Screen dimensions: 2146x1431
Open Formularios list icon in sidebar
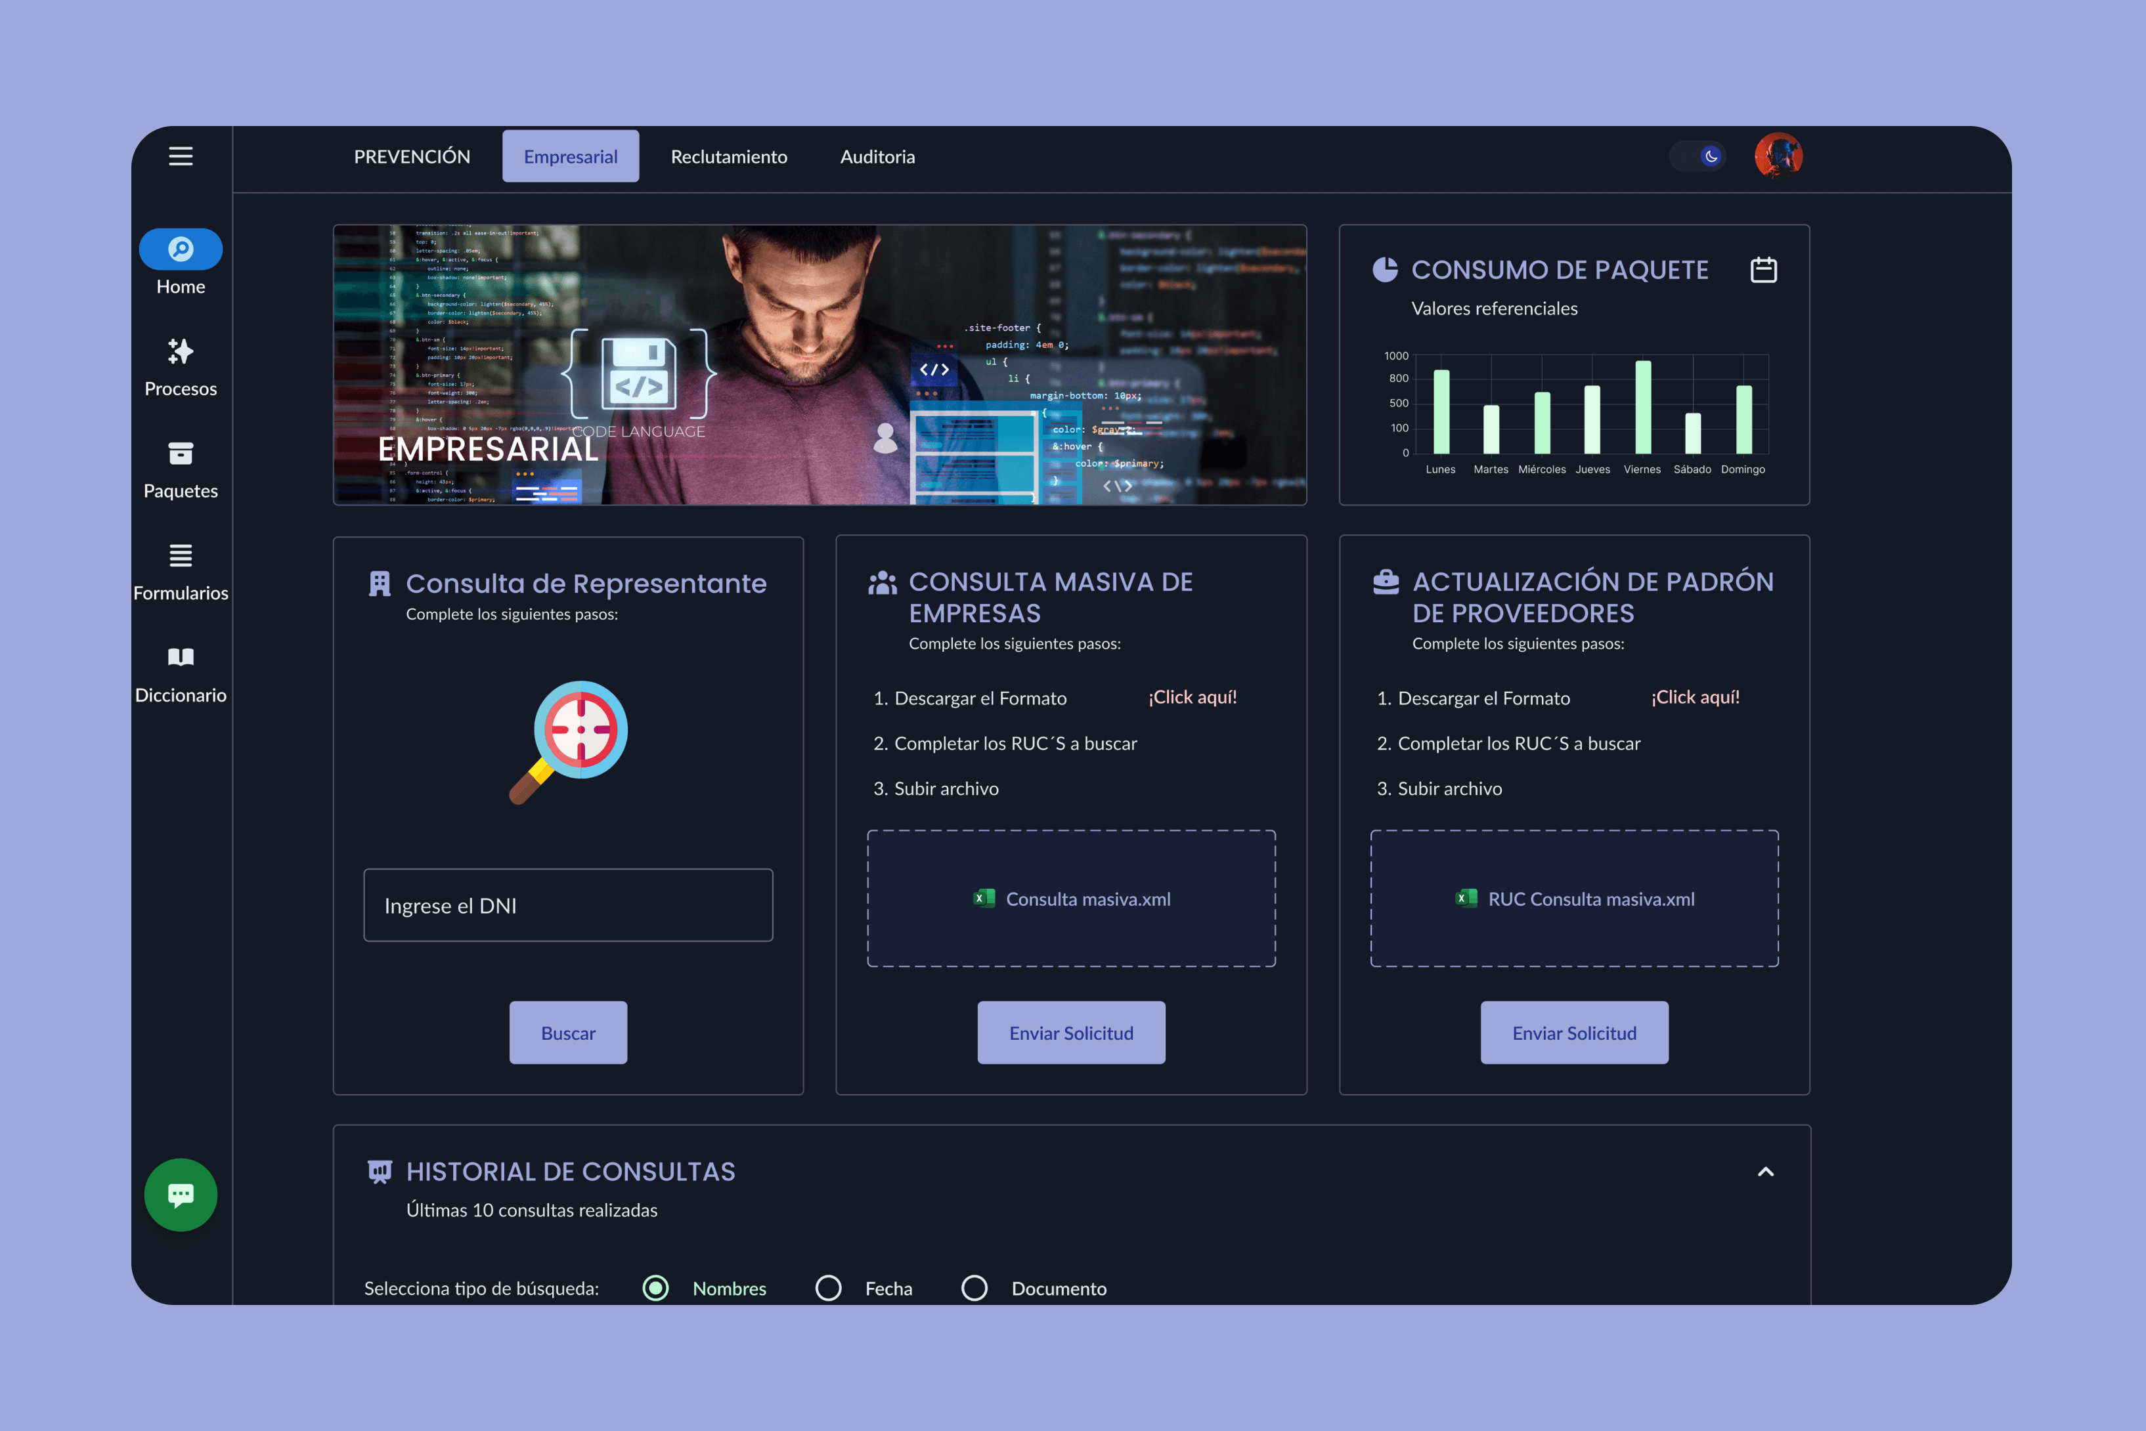tap(181, 556)
